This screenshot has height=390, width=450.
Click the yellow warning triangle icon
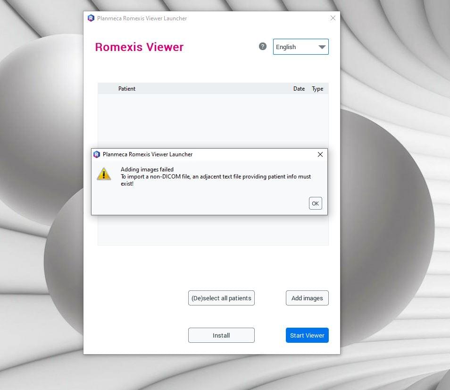click(x=104, y=174)
